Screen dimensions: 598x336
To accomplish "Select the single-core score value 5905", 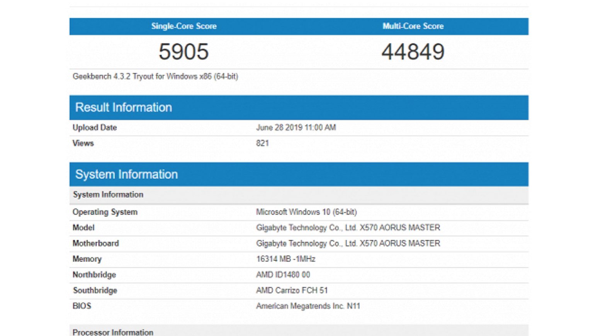I will (x=184, y=52).
